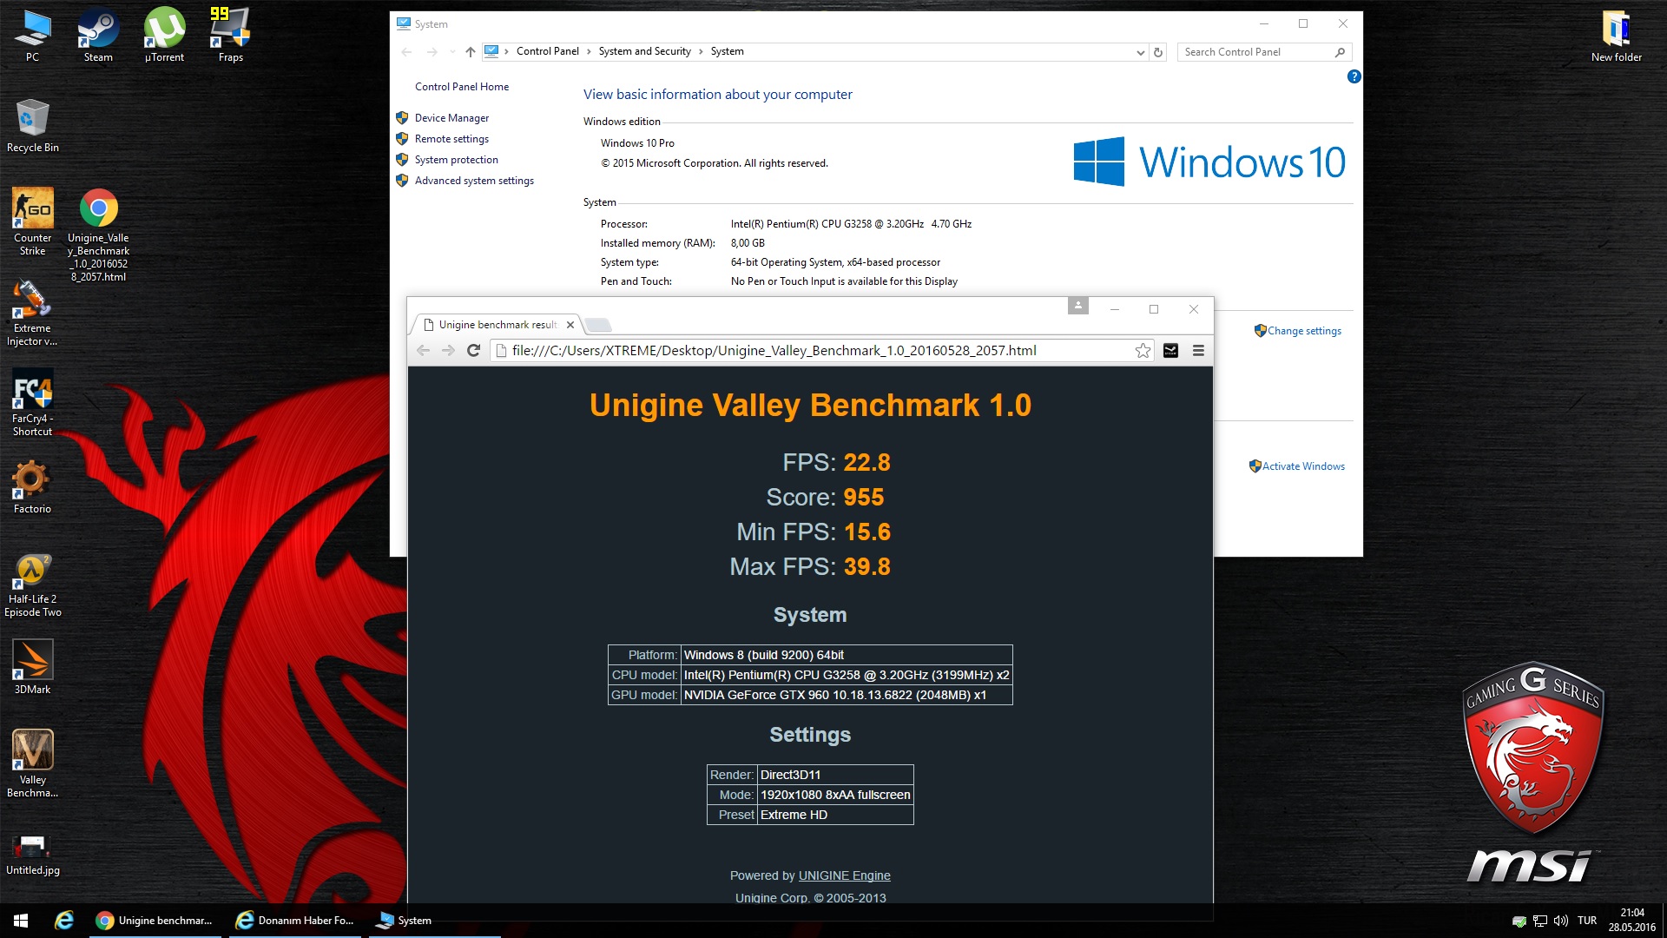
Task: Open the Untitled.jpg desktop file
Action: [x=32, y=855]
